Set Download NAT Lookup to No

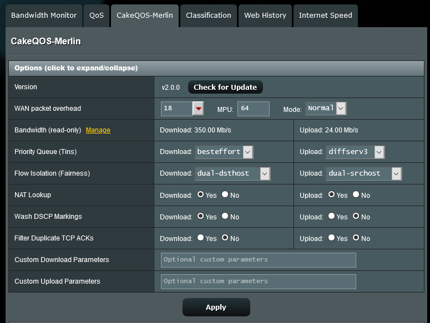point(225,195)
